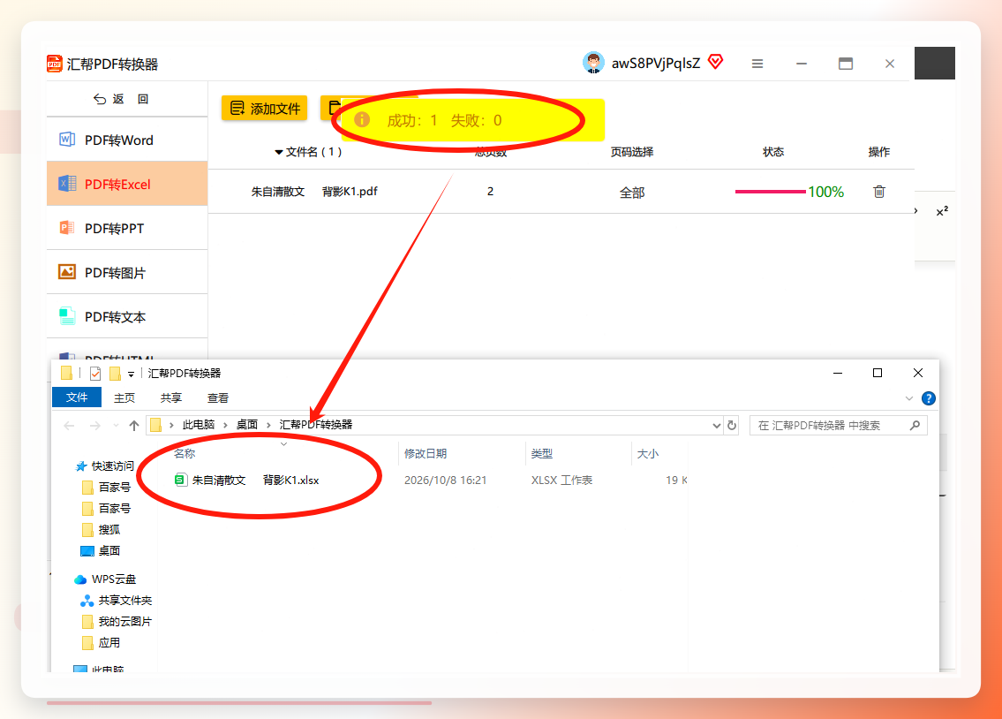Open the 文件 tab in Explorer
This screenshot has height=719, width=1002.
point(77,397)
